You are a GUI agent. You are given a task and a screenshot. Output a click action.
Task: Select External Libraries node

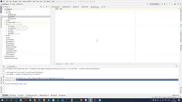(9, 56)
